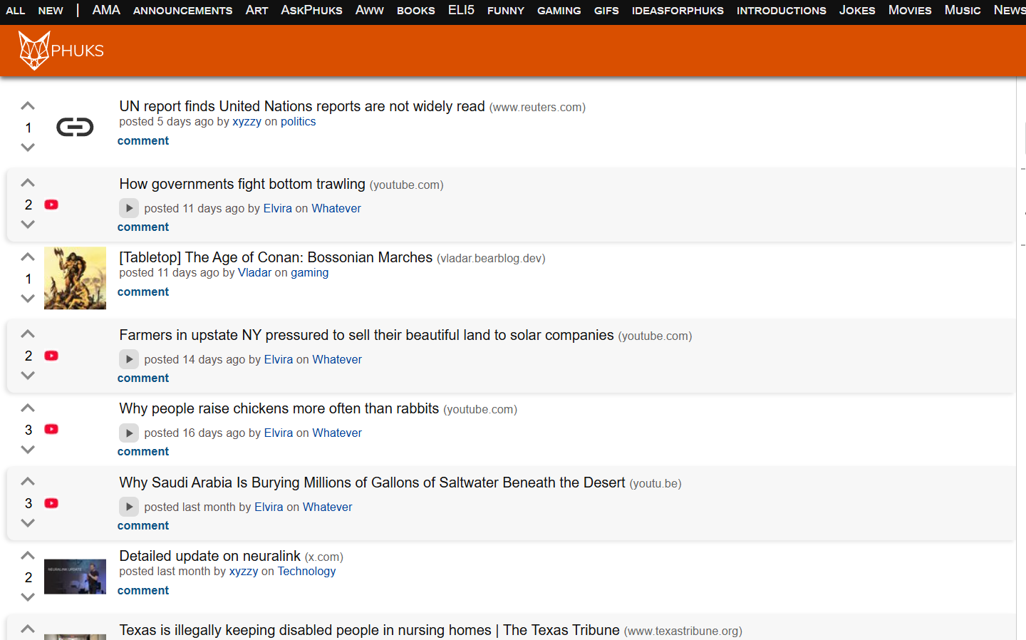Open comments on chickens and rabbits post
Screen dimensions: 1026x640
pyautogui.click(x=143, y=452)
